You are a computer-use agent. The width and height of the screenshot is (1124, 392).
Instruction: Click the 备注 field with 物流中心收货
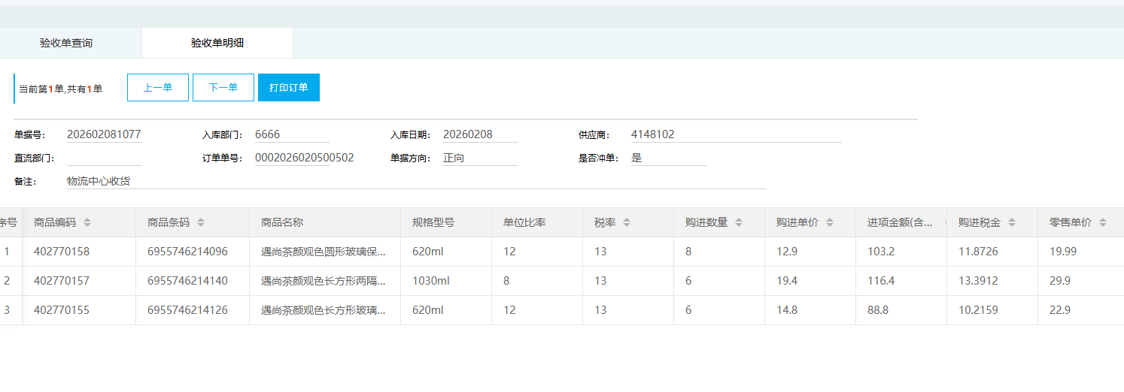pyautogui.click(x=415, y=182)
